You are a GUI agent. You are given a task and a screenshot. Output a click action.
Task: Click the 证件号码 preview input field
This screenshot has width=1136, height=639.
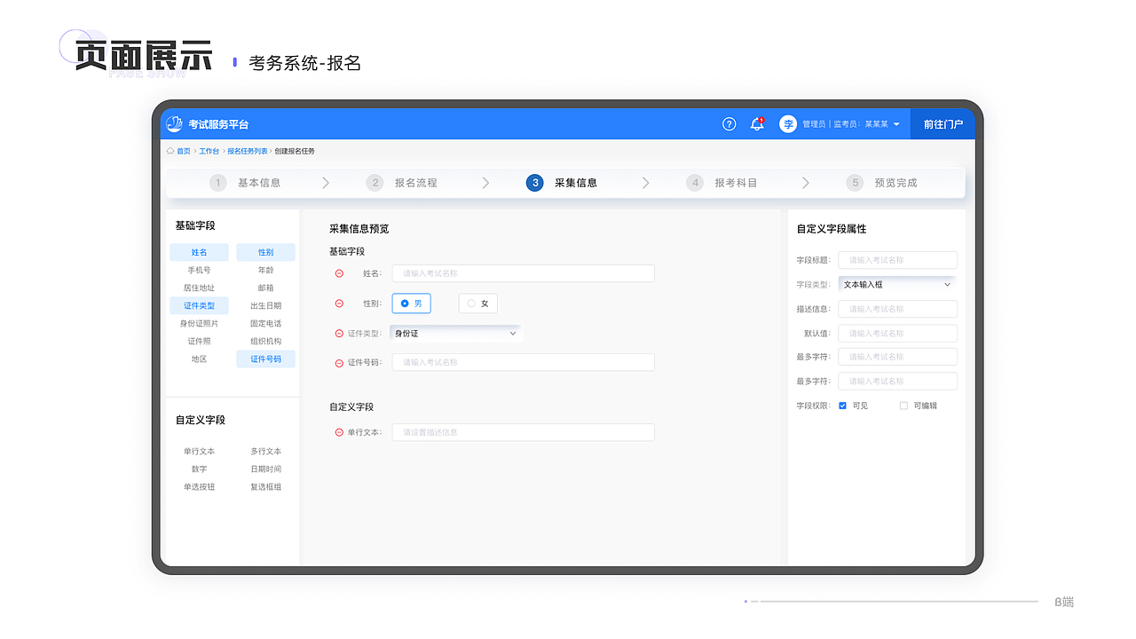pos(523,362)
